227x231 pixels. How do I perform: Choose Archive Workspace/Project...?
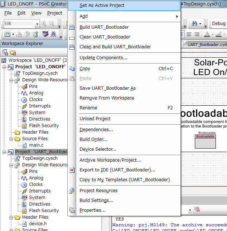click(124, 160)
